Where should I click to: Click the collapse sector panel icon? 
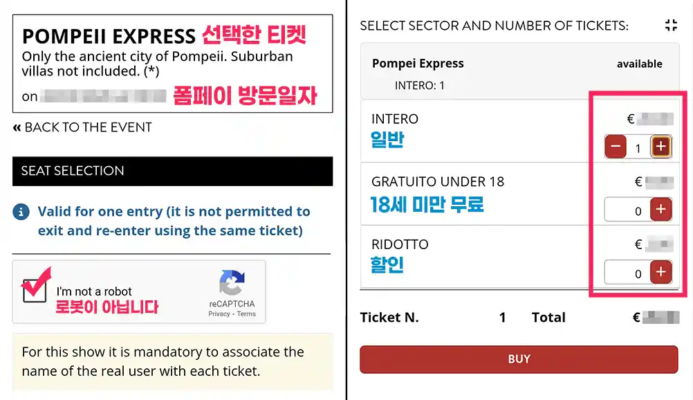pyautogui.click(x=670, y=26)
